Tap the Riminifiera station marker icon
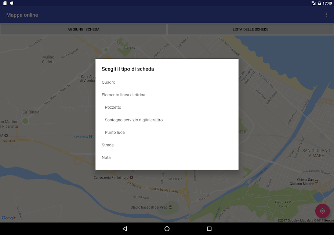Viewport: 334px width, 235px height. pos(90,137)
